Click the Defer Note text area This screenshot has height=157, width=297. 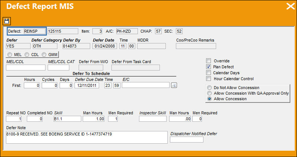pos(87,137)
